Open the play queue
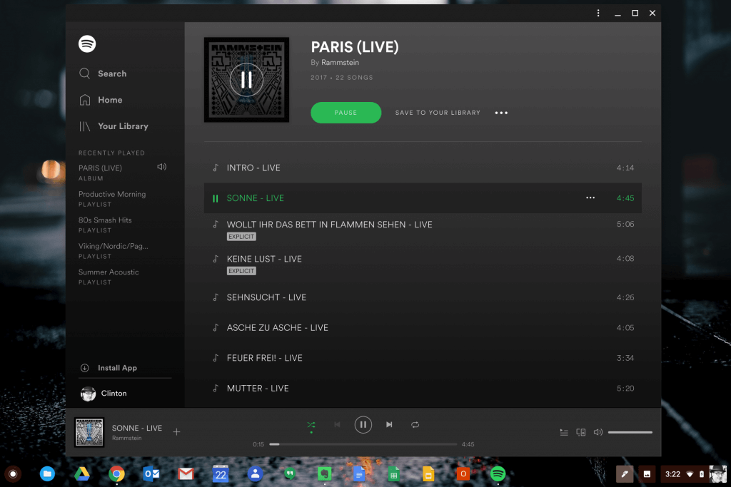 tap(564, 432)
